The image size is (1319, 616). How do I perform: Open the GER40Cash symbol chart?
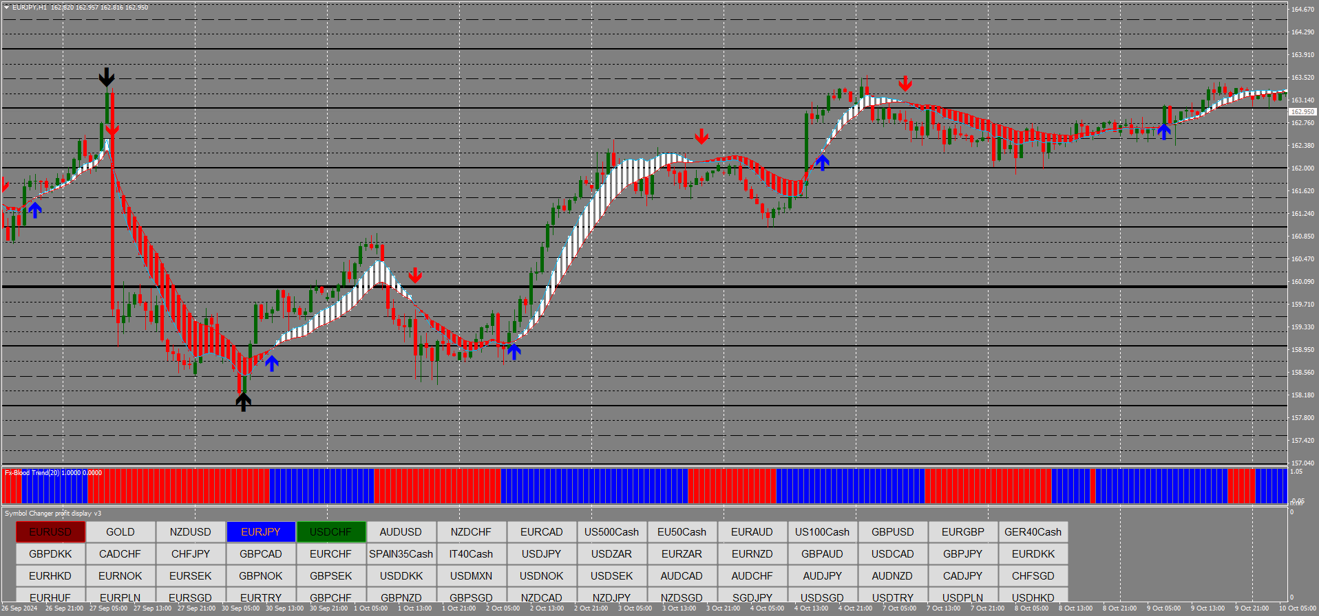click(x=1033, y=532)
